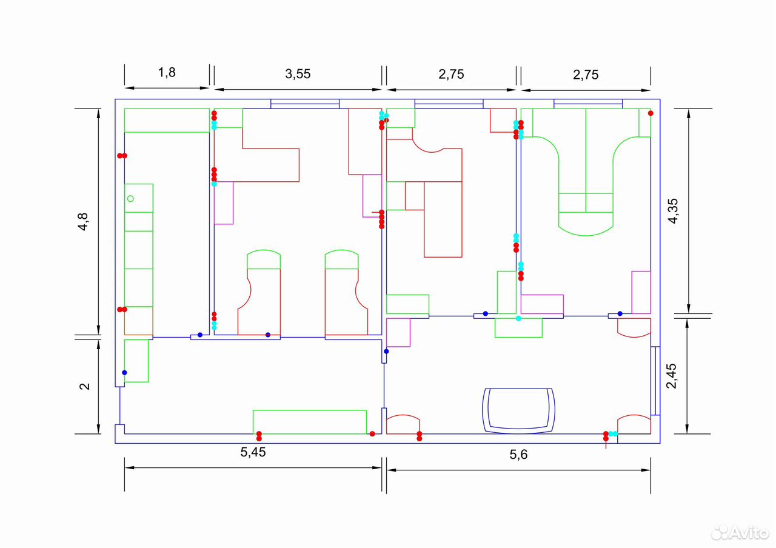Click the 4,8 vertical dimension label
The height and width of the screenshot is (548, 776).
click(83, 222)
